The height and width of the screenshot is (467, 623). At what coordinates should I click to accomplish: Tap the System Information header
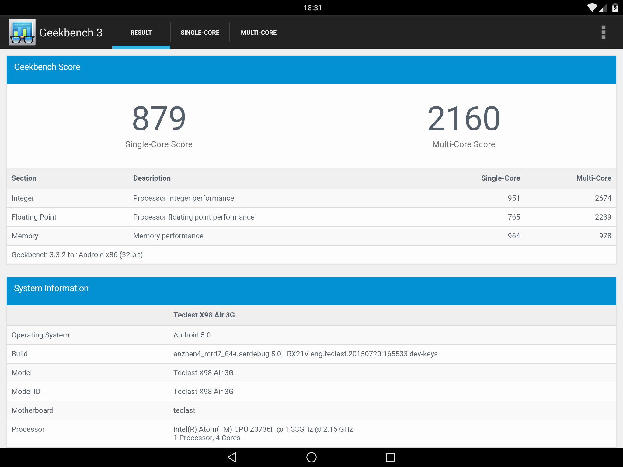click(311, 291)
